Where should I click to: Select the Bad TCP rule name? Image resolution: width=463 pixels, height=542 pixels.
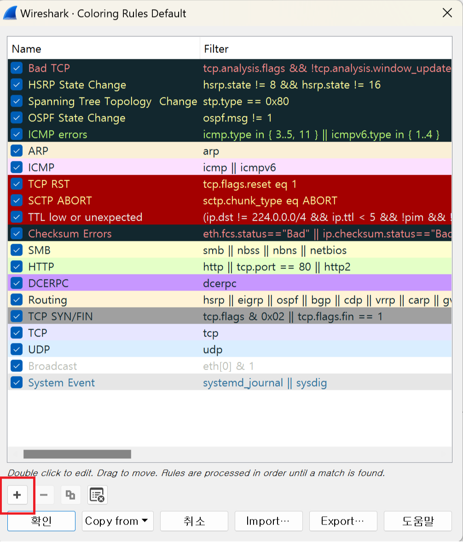(49, 68)
